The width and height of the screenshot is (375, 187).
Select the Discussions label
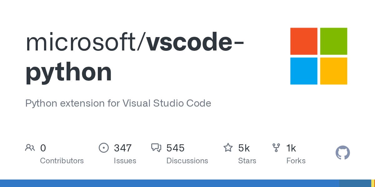pyautogui.click(x=187, y=161)
